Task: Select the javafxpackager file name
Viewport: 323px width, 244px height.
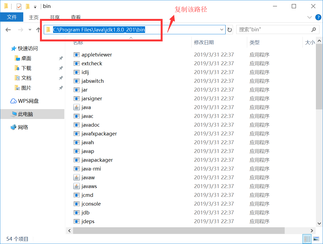Action: click(99, 134)
